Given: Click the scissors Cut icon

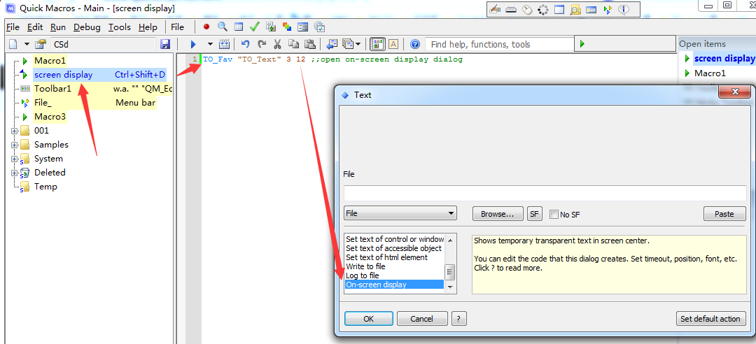Looking at the screenshot, I should 277,44.
